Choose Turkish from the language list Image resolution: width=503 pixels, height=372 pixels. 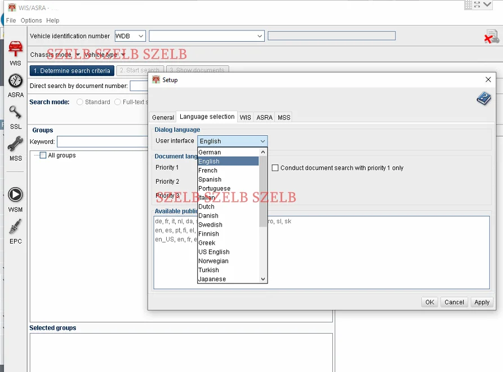(228, 270)
